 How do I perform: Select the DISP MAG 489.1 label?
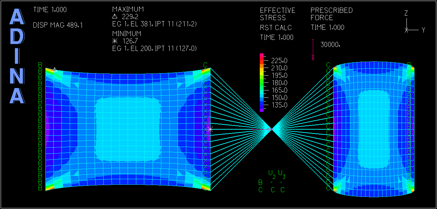pyautogui.click(x=58, y=25)
